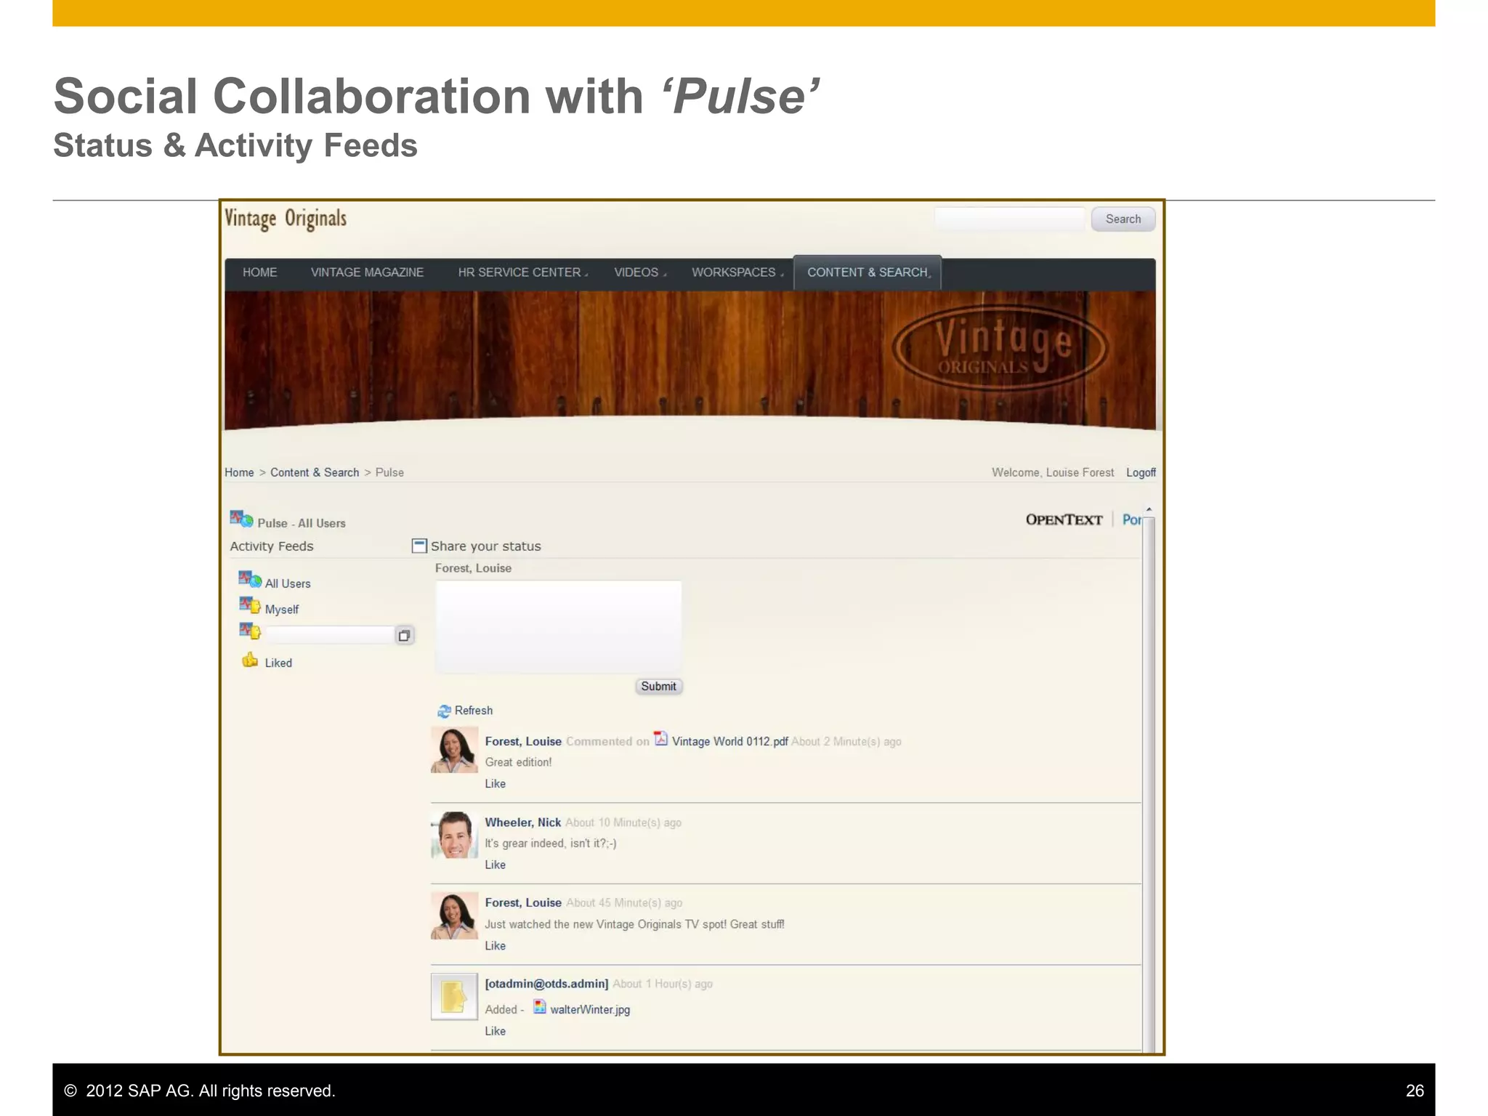The height and width of the screenshot is (1116, 1488).
Task: Focus the user name feed input field
Action: 329,635
